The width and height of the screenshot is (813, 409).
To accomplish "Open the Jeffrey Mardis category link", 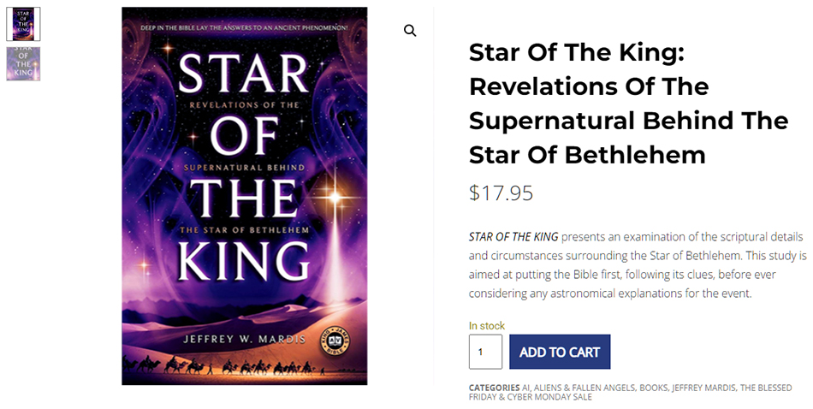I will click(703, 388).
